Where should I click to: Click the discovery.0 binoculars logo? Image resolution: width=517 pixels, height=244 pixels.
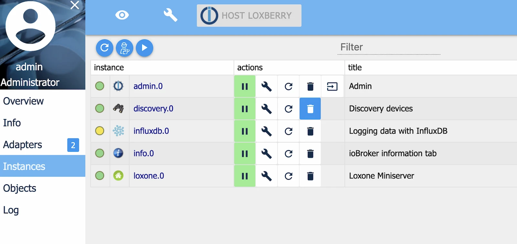(x=118, y=108)
